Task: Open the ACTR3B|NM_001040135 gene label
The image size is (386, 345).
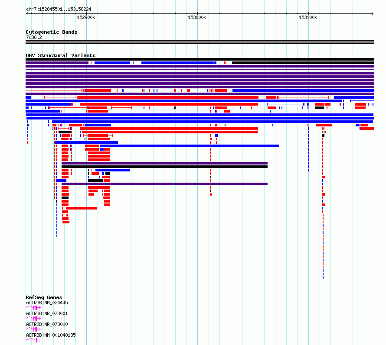Action: 51,335
